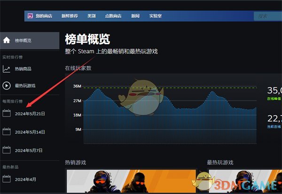This screenshot has width=282, height=194.
Task: Select 榜单概览 in the sidebar
Action: [x=30, y=41]
